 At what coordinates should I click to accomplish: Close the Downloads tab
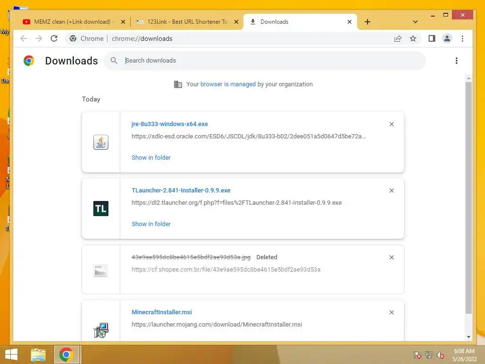coord(349,22)
